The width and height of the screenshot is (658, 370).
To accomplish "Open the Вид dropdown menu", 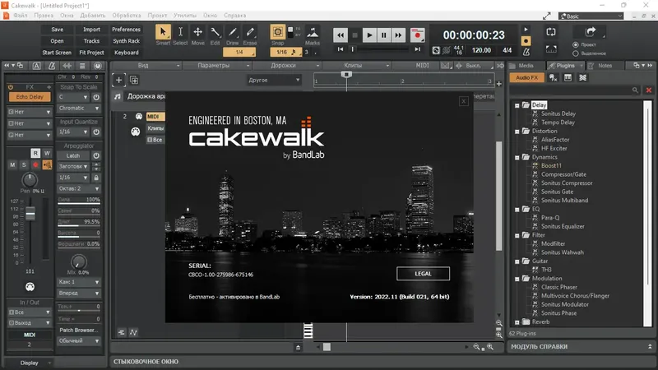I will tap(146, 66).
